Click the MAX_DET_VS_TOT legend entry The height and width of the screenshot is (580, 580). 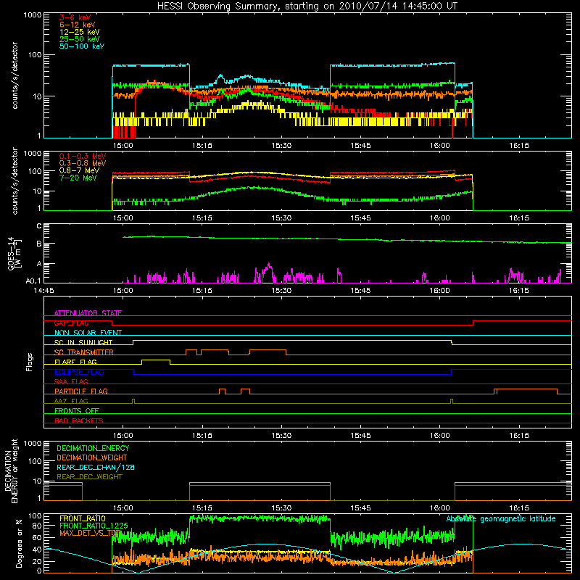pos(90,533)
